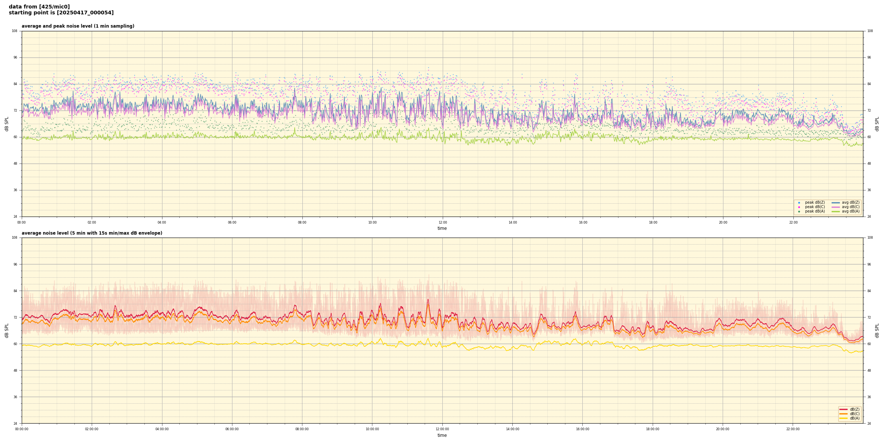Click the avg dB(A) legend line
The image size is (884, 442).
[x=836, y=211]
